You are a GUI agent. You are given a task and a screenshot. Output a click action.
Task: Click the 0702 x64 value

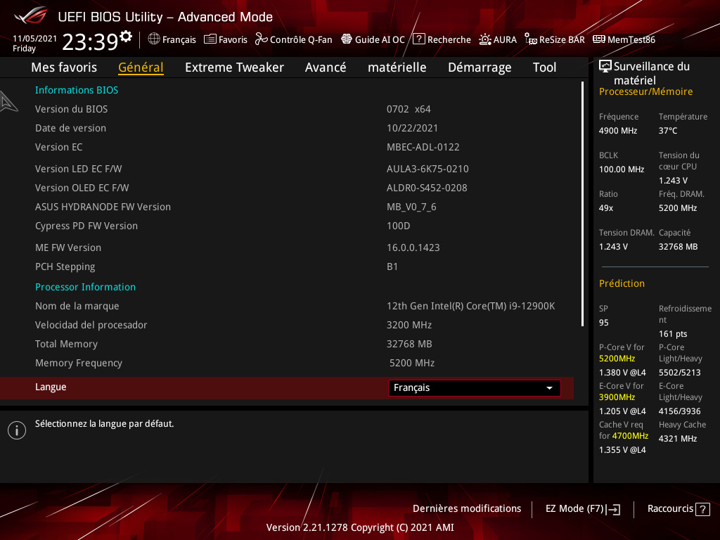[409, 109]
